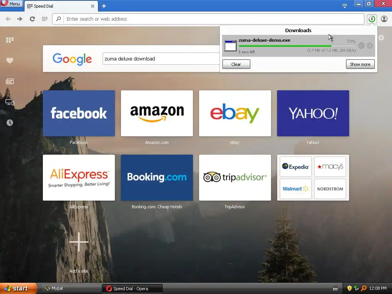Open Walmart in the folder tile
The image size is (392, 294).
coord(296,189)
